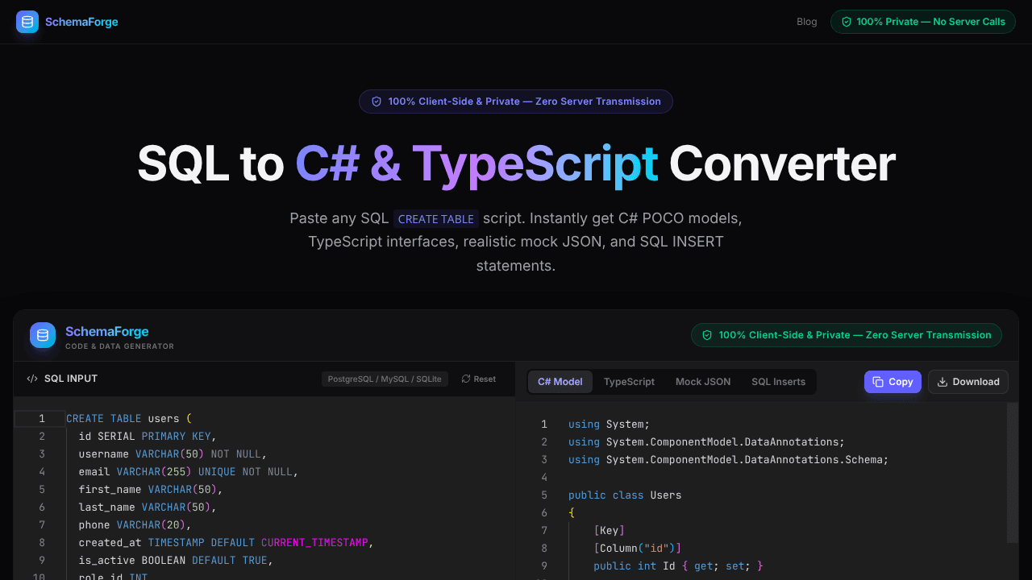This screenshot has width=1032, height=580.
Task: Click the 'CODE & DATA GENERATOR' subtitle
Action: coord(119,346)
